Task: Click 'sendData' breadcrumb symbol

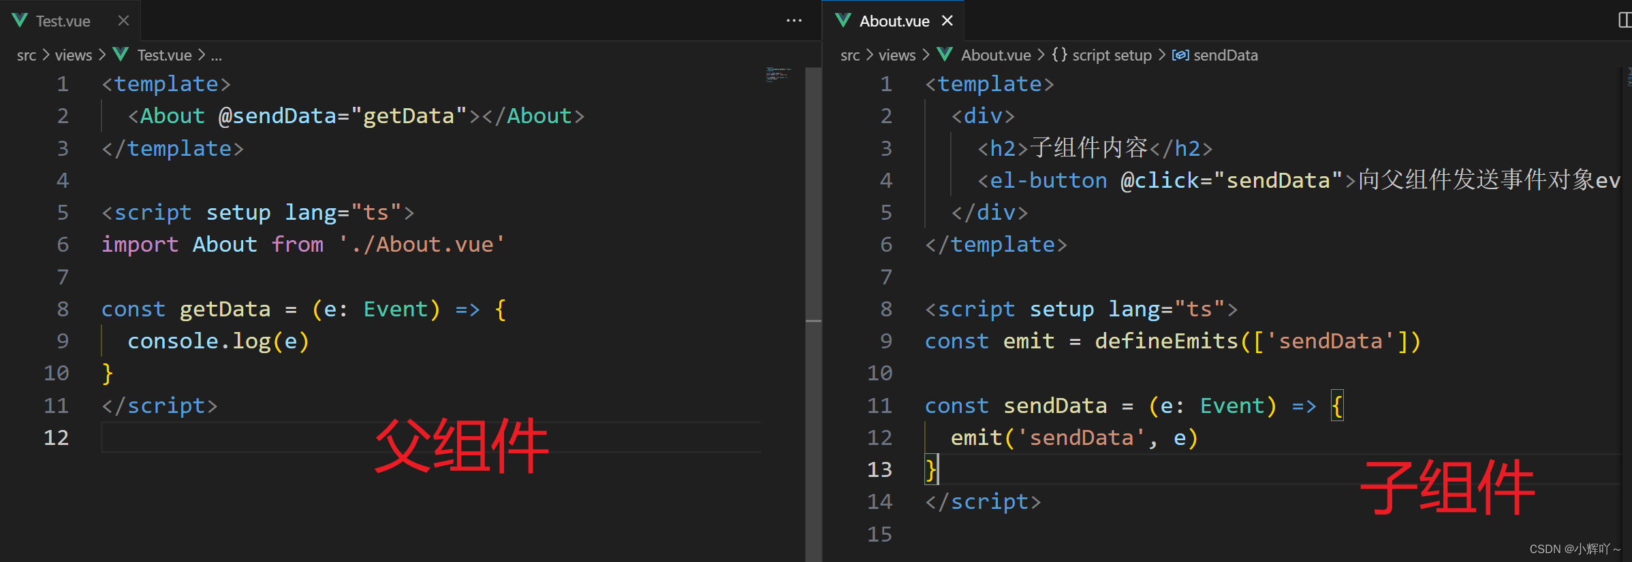Action: pos(1225,55)
